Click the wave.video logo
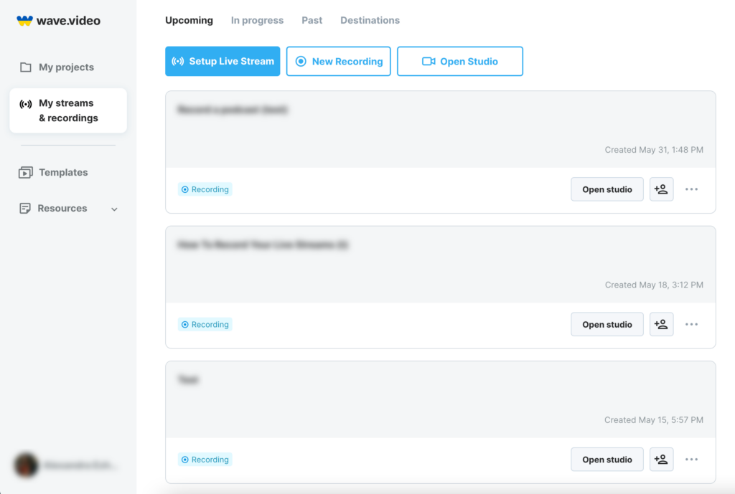The height and width of the screenshot is (494, 735). click(59, 21)
